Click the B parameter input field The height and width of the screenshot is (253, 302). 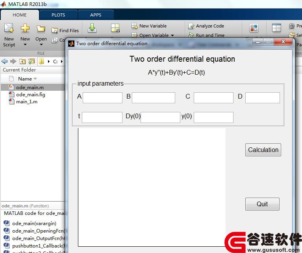(x=154, y=98)
